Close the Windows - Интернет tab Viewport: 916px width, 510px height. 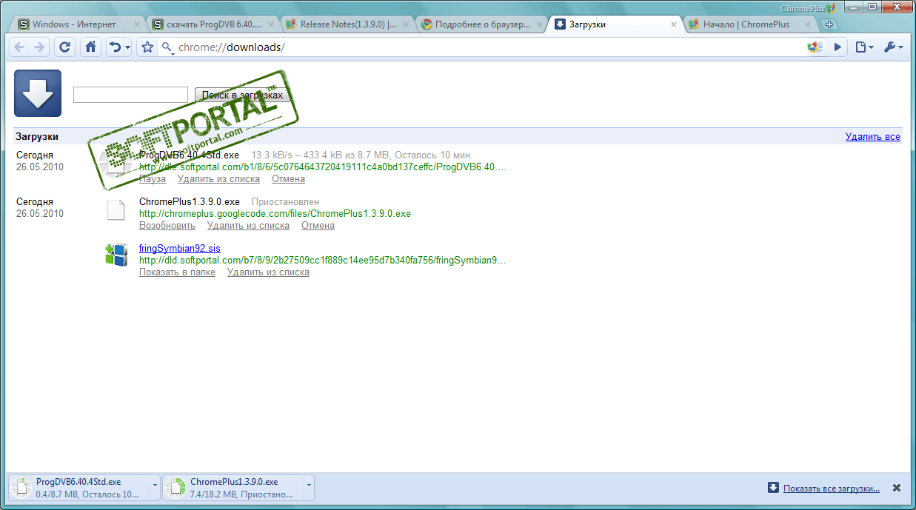pyautogui.click(x=136, y=24)
